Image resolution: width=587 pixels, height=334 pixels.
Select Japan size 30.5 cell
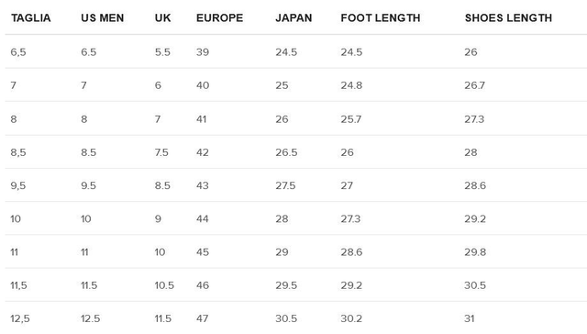(286, 318)
